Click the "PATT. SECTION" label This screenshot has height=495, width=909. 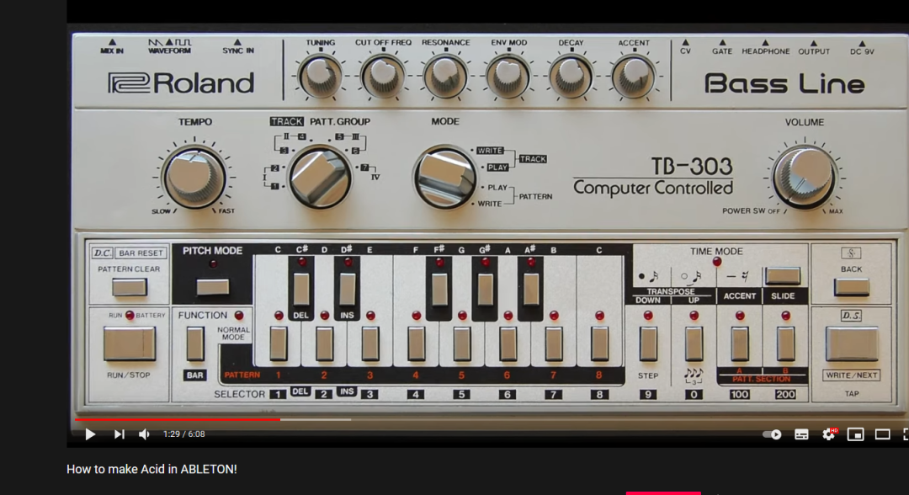(761, 379)
